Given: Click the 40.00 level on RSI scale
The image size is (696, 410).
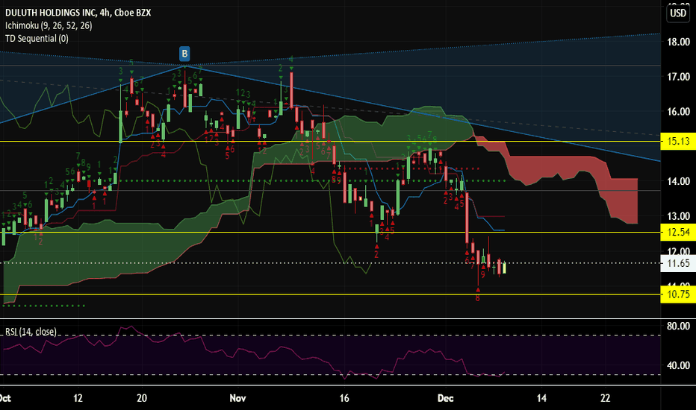Looking at the screenshot, I should (677, 365).
